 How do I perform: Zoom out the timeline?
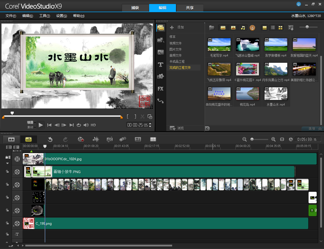(x=245, y=139)
